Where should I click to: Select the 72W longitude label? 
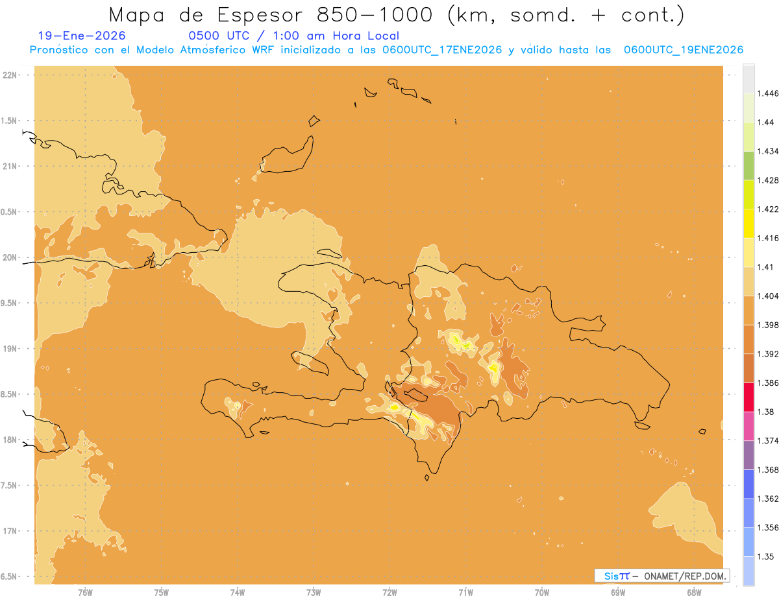point(389,592)
